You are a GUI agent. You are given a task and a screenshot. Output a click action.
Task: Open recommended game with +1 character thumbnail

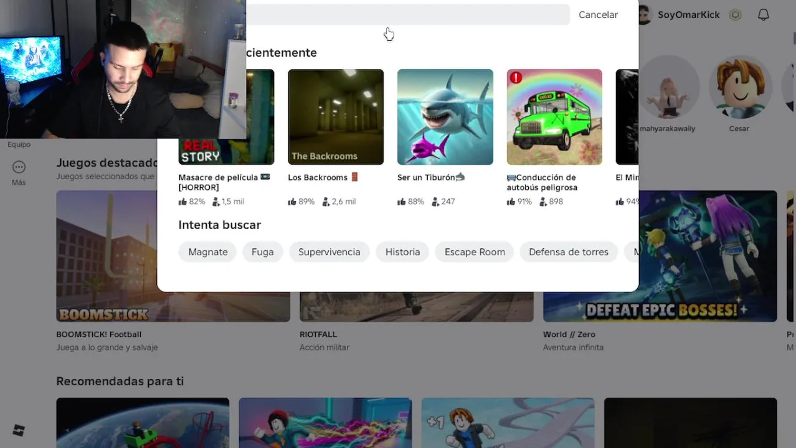point(508,423)
